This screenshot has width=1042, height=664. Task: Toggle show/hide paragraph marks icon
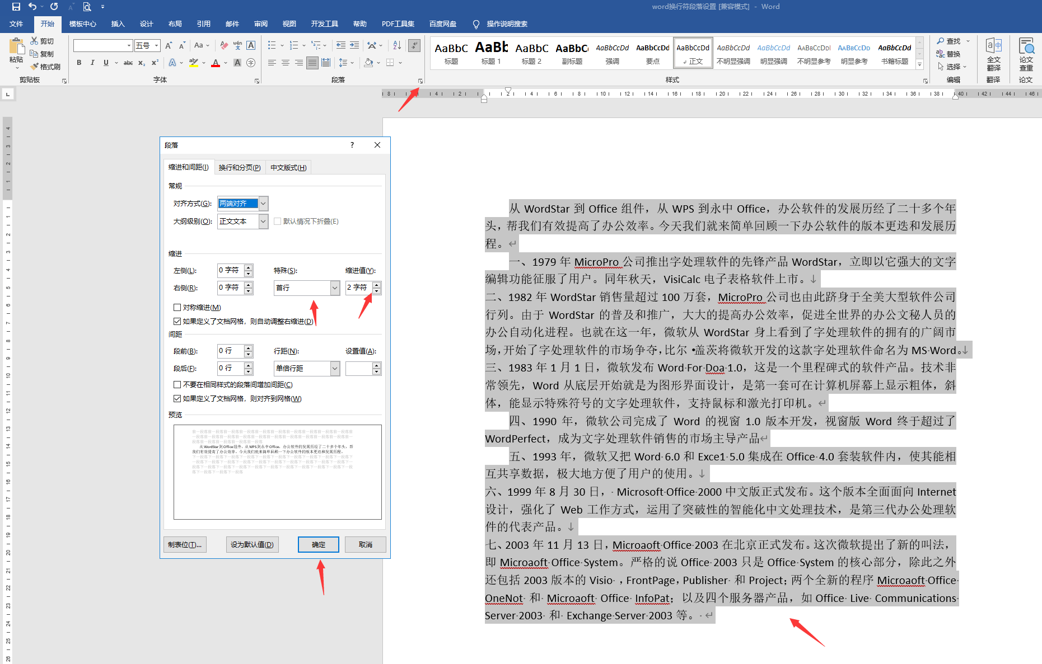(414, 45)
